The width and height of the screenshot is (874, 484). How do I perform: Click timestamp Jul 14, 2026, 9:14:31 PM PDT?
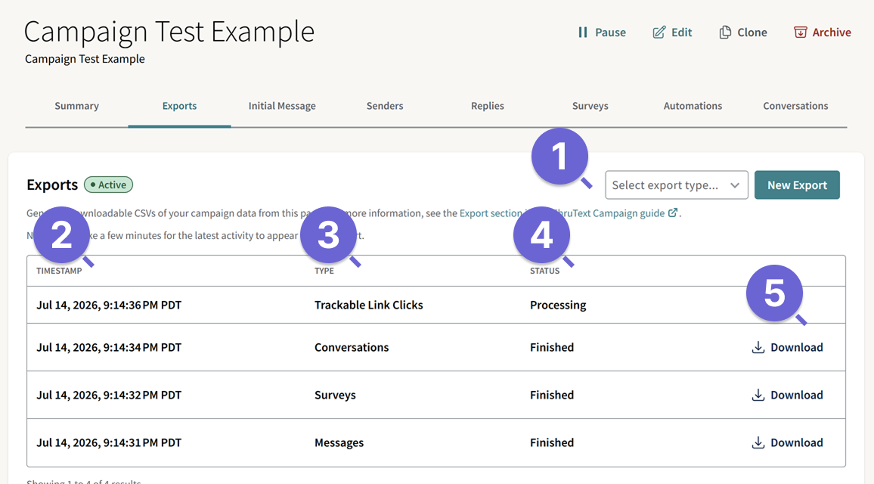[109, 442]
